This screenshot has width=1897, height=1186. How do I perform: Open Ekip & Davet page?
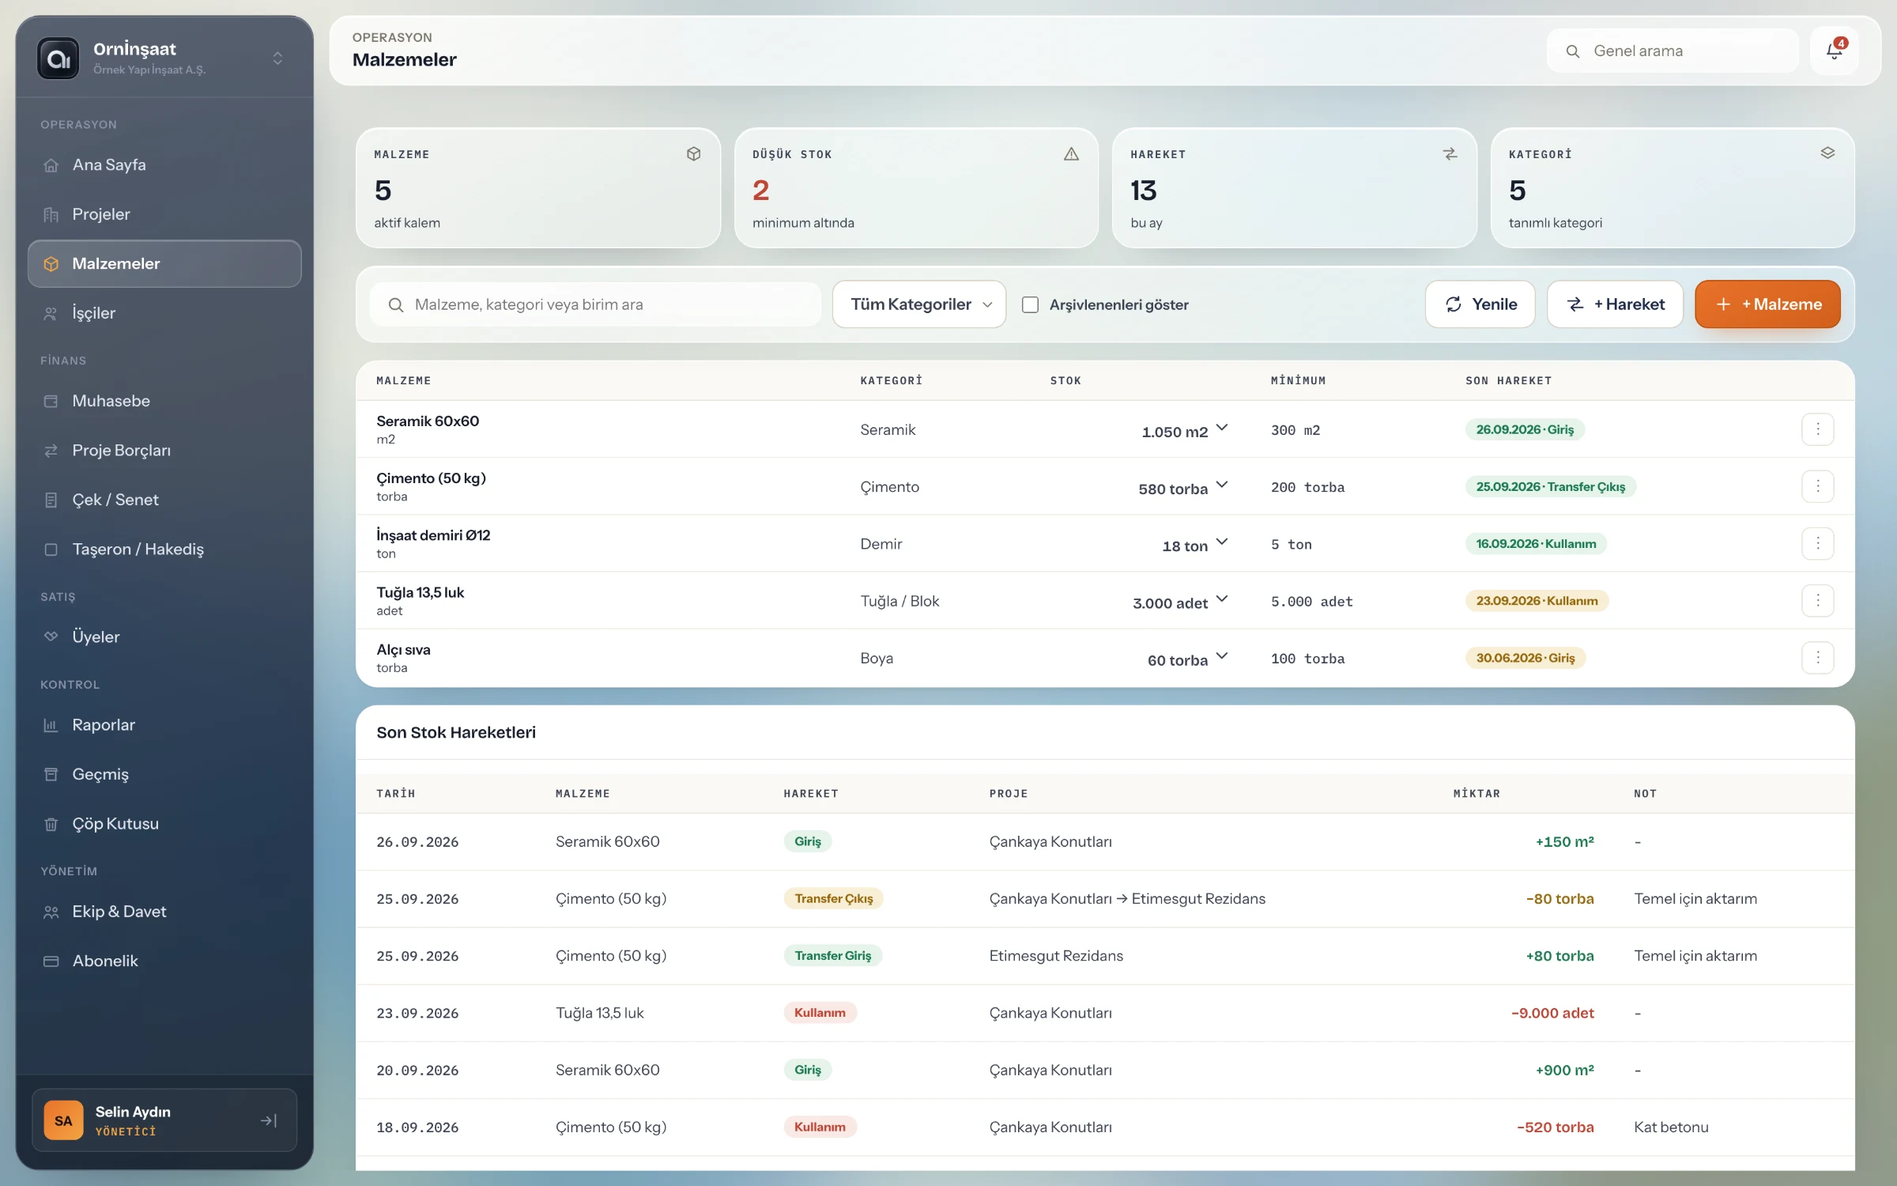(x=164, y=912)
